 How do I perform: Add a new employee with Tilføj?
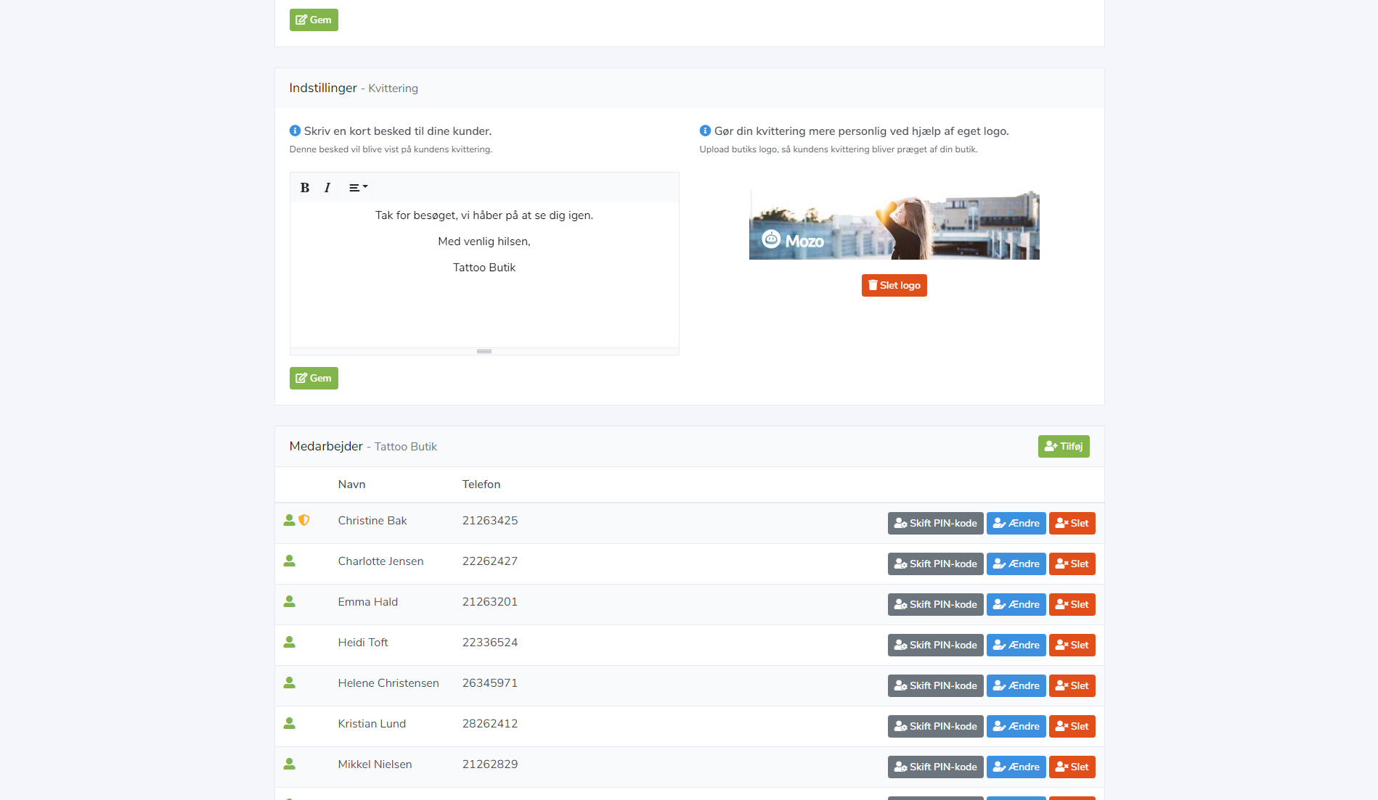[1063, 447]
